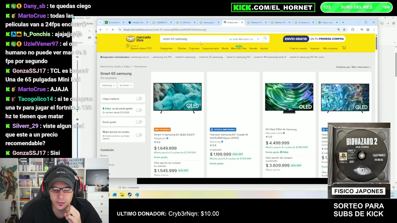This screenshot has height=223, width=397.
Task: Open Televisor Samsung 65" Crystal 4k listing
Action: pyautogui.click(x=229, y=136)
